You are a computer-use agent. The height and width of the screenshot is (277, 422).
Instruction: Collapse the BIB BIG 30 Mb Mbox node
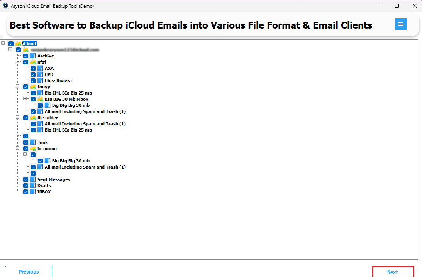(25, 99)
